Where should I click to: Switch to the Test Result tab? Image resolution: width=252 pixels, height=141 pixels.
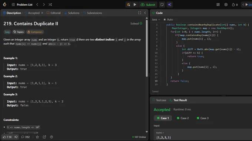pyautogui.click(x=178, y=100)
